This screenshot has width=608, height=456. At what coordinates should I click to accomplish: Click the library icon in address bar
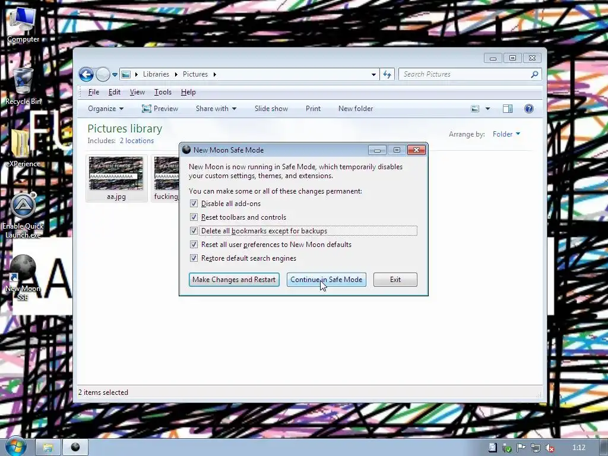pos(126,74)
